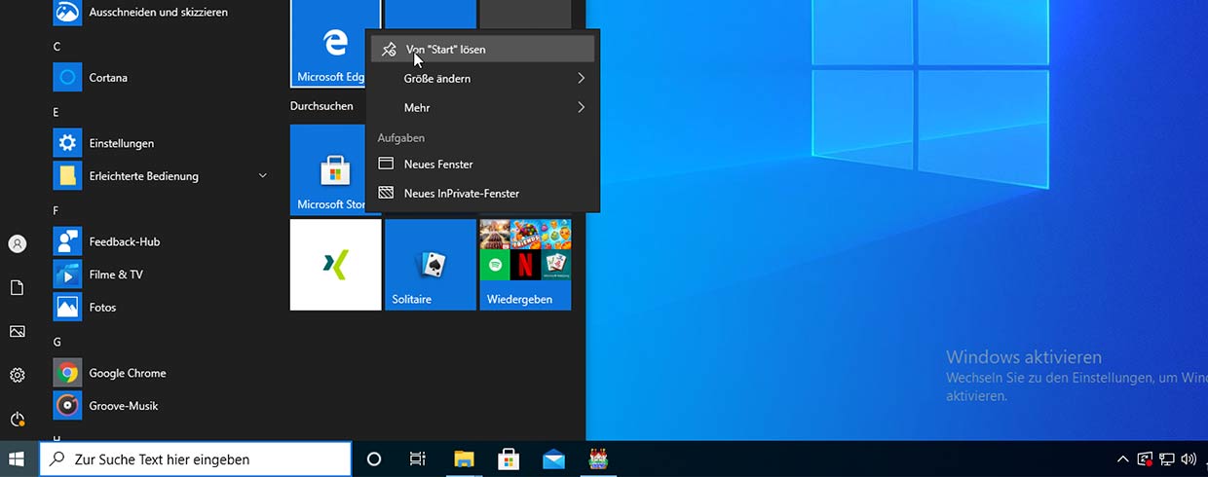Image resolution: width=1208 pixels, height=477 pixels.
Task: Open Filme & TV app
Action: [x=161, y=275]
